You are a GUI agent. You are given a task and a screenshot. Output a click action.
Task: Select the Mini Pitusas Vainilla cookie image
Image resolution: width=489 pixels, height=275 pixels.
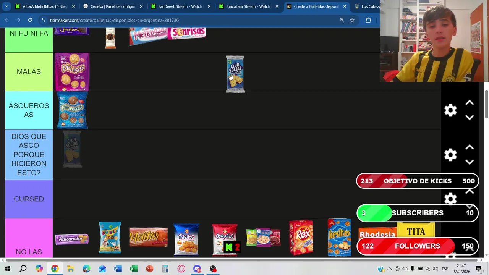coord(72,72)
